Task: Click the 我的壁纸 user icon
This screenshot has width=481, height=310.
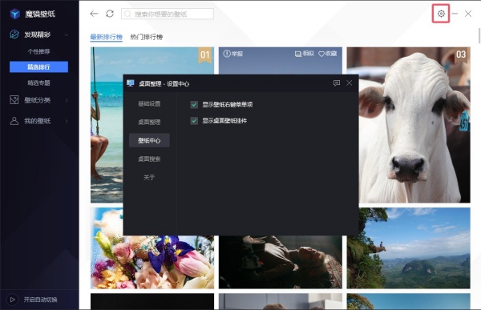Action: 14,121
